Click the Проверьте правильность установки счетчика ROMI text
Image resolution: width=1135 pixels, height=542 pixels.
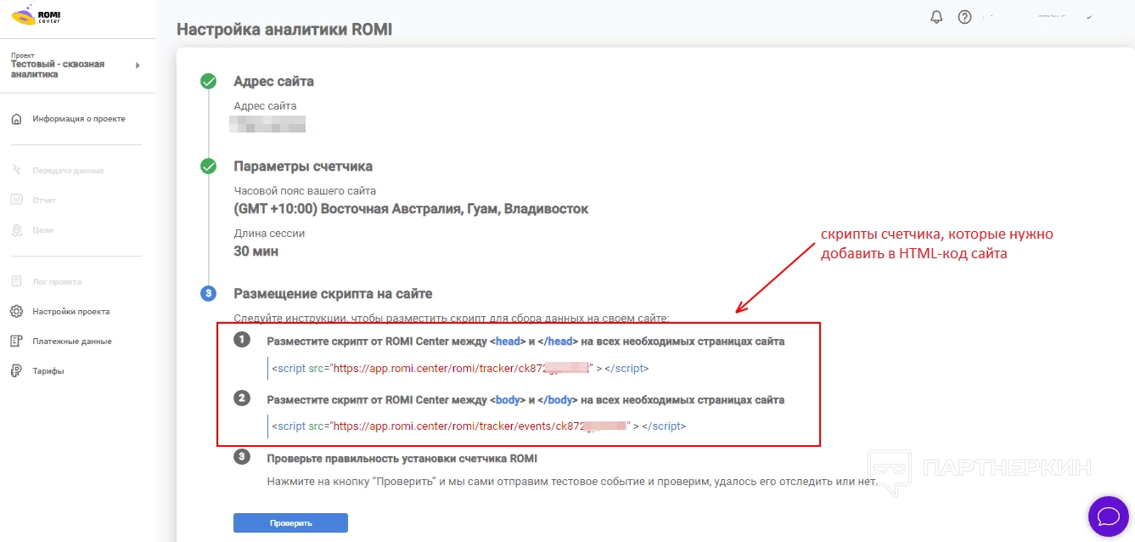click(x=402, y=459)
